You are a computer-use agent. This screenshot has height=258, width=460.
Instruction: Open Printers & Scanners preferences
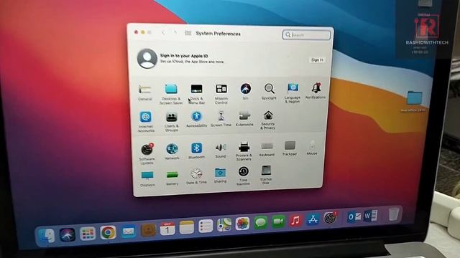(x=244, y=147)
